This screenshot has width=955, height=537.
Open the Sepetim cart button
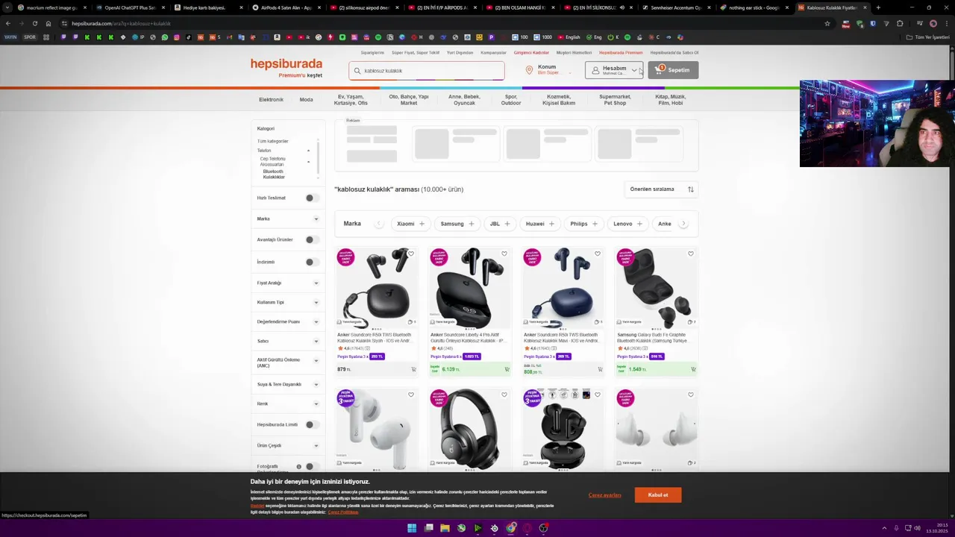(x=673, y=70)
